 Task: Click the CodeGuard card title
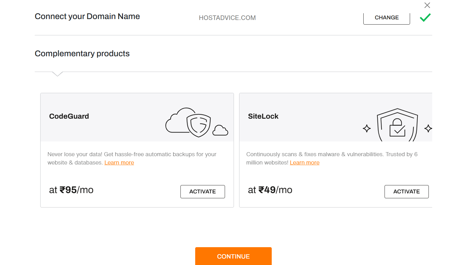[x=69, y=116]
